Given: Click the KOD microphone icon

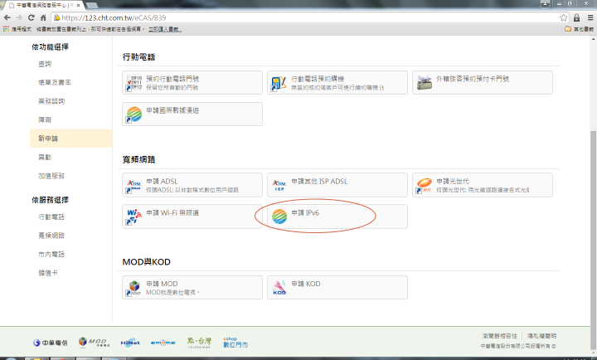Looking at the screenshot, I should (x=279, y=287).
